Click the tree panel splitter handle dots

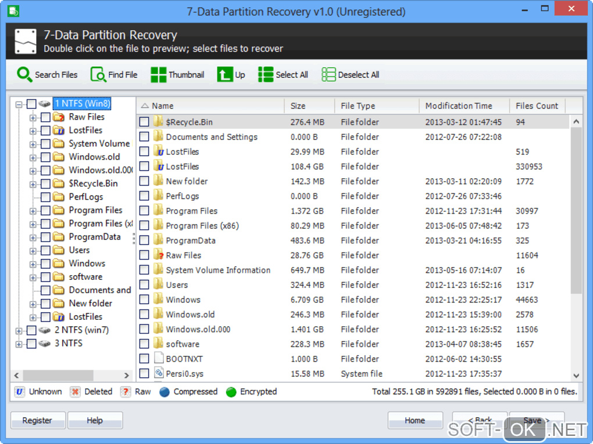click(134, 239)
